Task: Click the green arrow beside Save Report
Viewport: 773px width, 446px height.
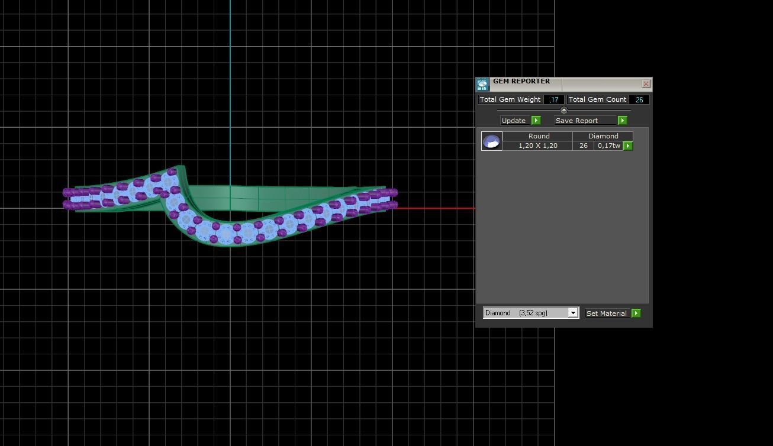Action: tap(623, 121)
